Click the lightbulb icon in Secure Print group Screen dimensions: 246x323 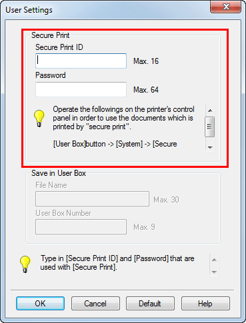pos(39,119)
